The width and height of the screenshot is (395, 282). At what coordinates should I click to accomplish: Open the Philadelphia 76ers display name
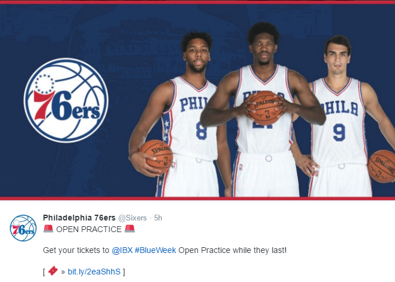(x=79, y=218)
